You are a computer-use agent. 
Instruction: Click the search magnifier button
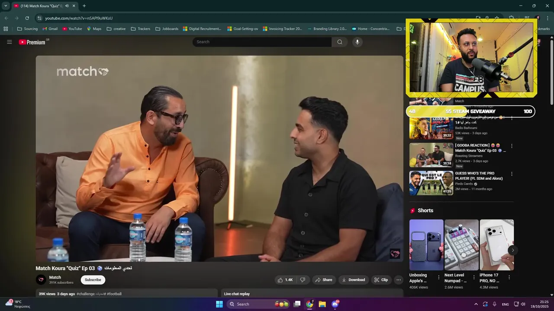(340, 42)
